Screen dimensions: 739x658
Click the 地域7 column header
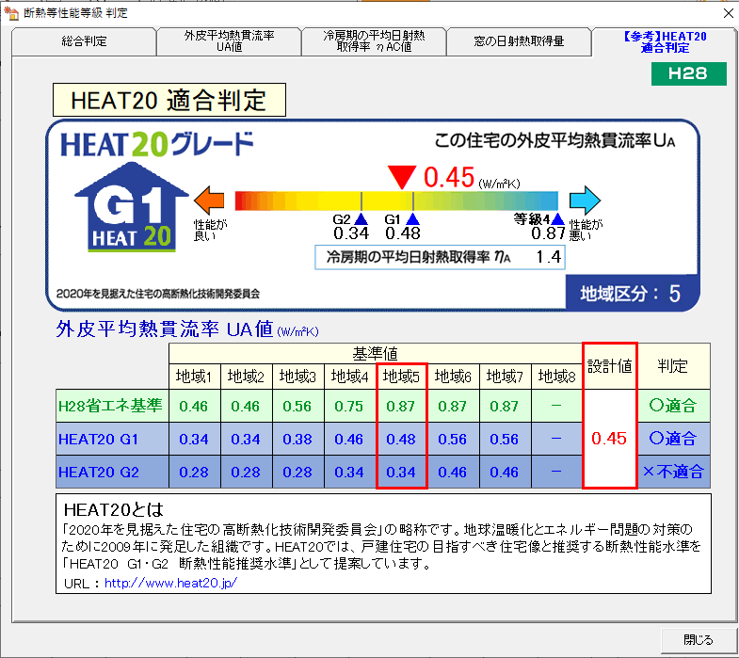[505, 377]
